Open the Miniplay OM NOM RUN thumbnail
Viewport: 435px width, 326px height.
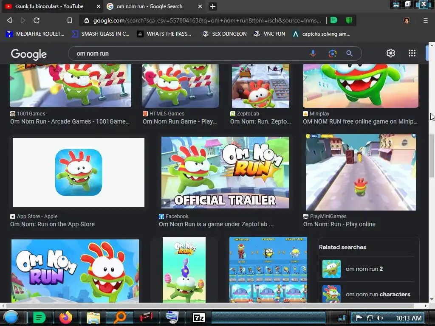pos(361,86)
